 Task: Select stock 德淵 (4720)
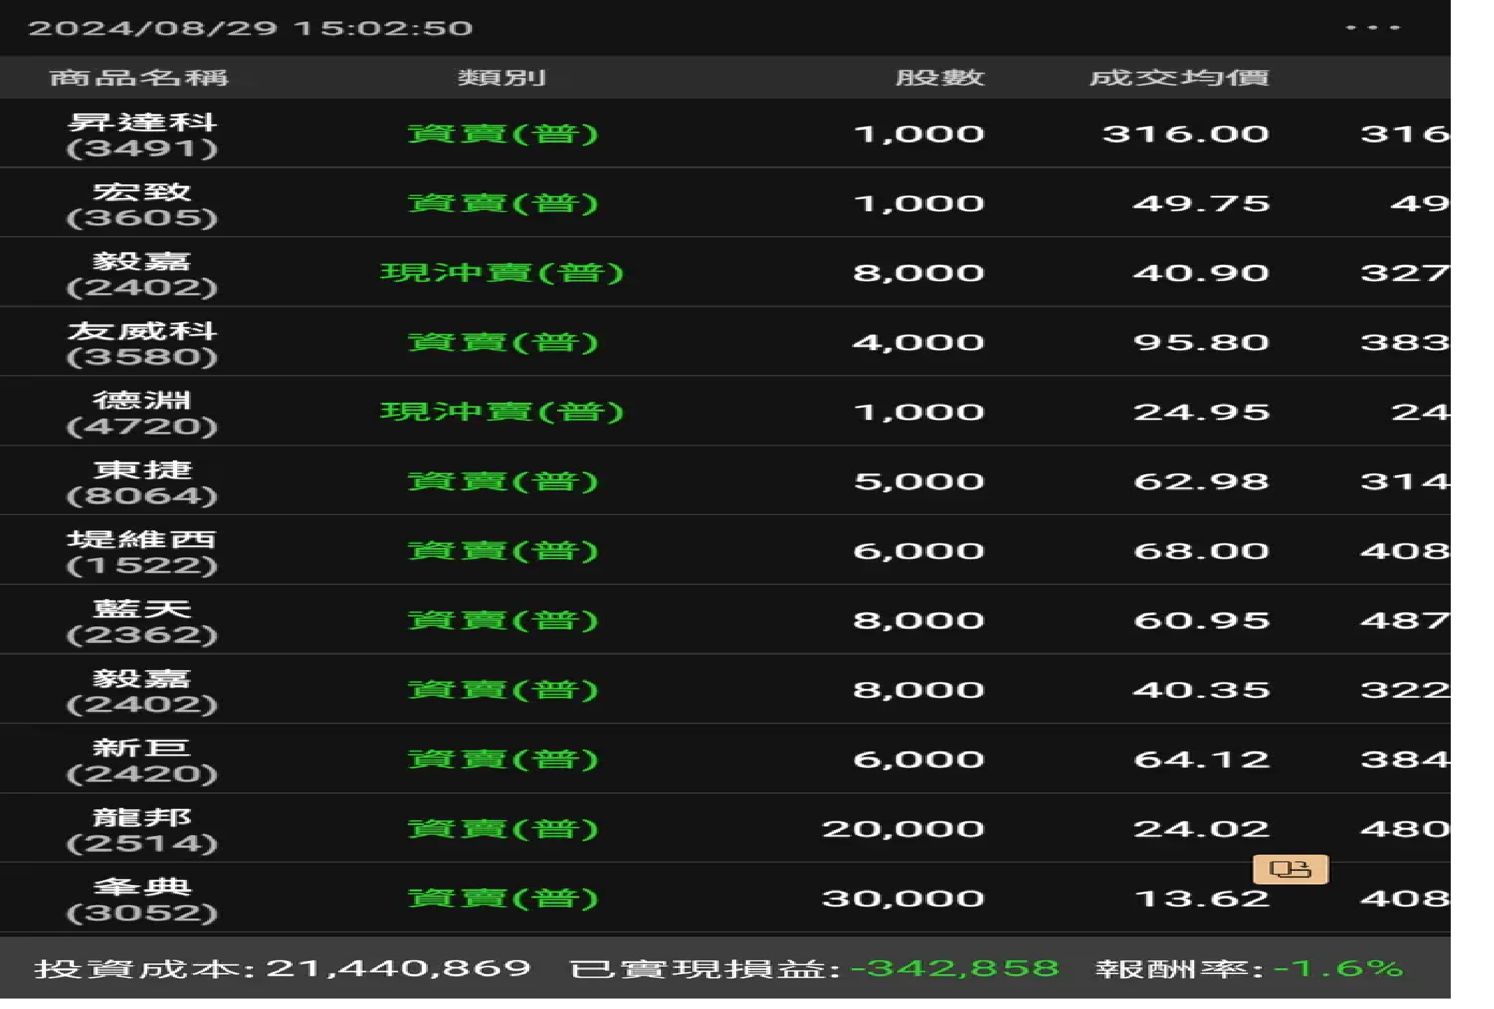coord(142,413)
